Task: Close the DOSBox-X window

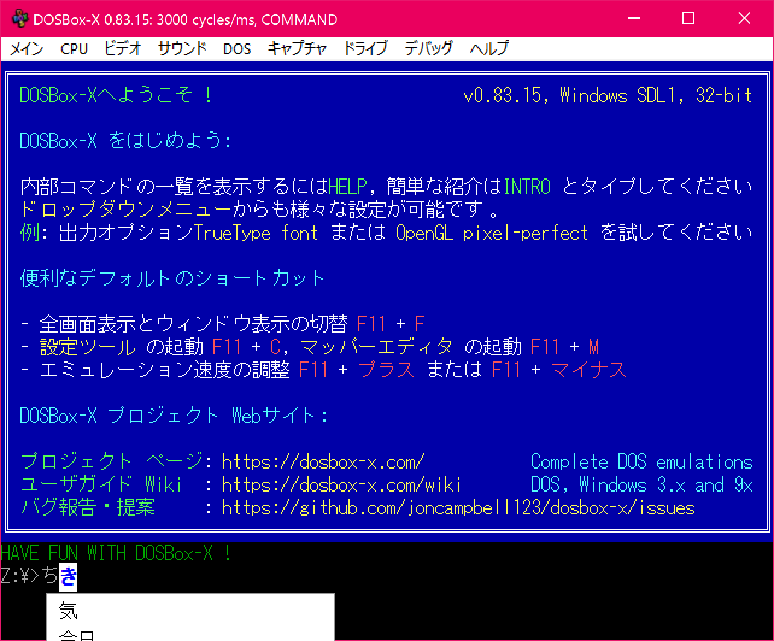Action: [744, 19]
